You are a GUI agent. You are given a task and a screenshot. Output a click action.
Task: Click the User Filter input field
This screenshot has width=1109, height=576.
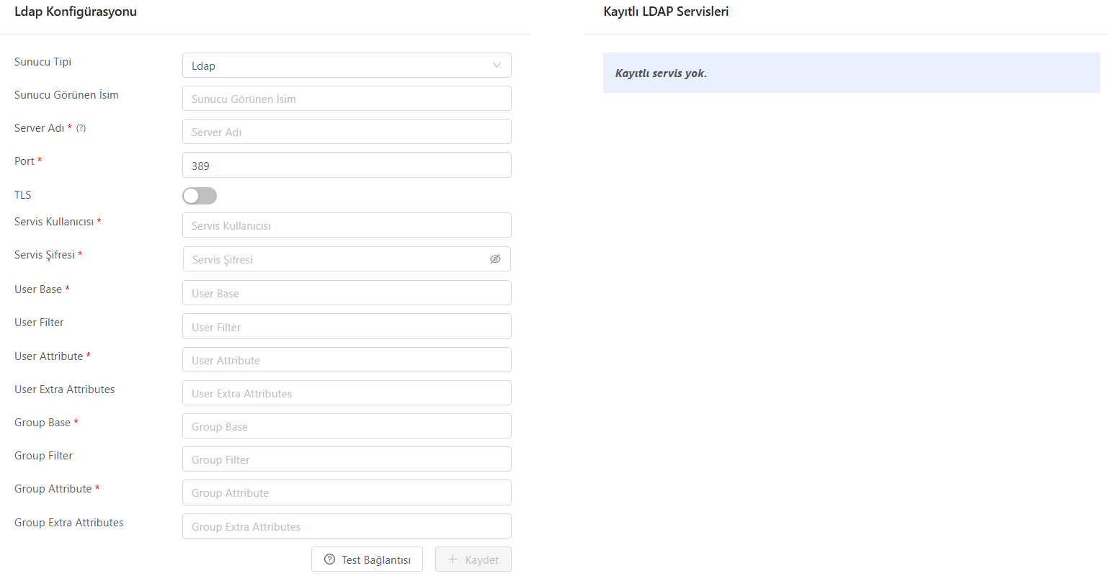[346, 327]
